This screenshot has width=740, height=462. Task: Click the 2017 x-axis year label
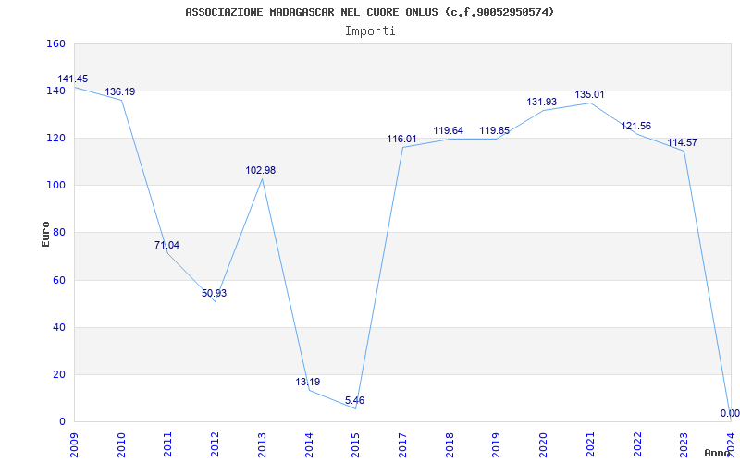pyautogui.click(x=402, y=445)
